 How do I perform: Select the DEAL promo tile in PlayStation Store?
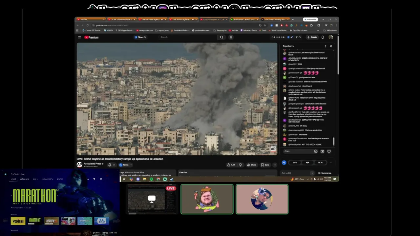pos(101,221)
